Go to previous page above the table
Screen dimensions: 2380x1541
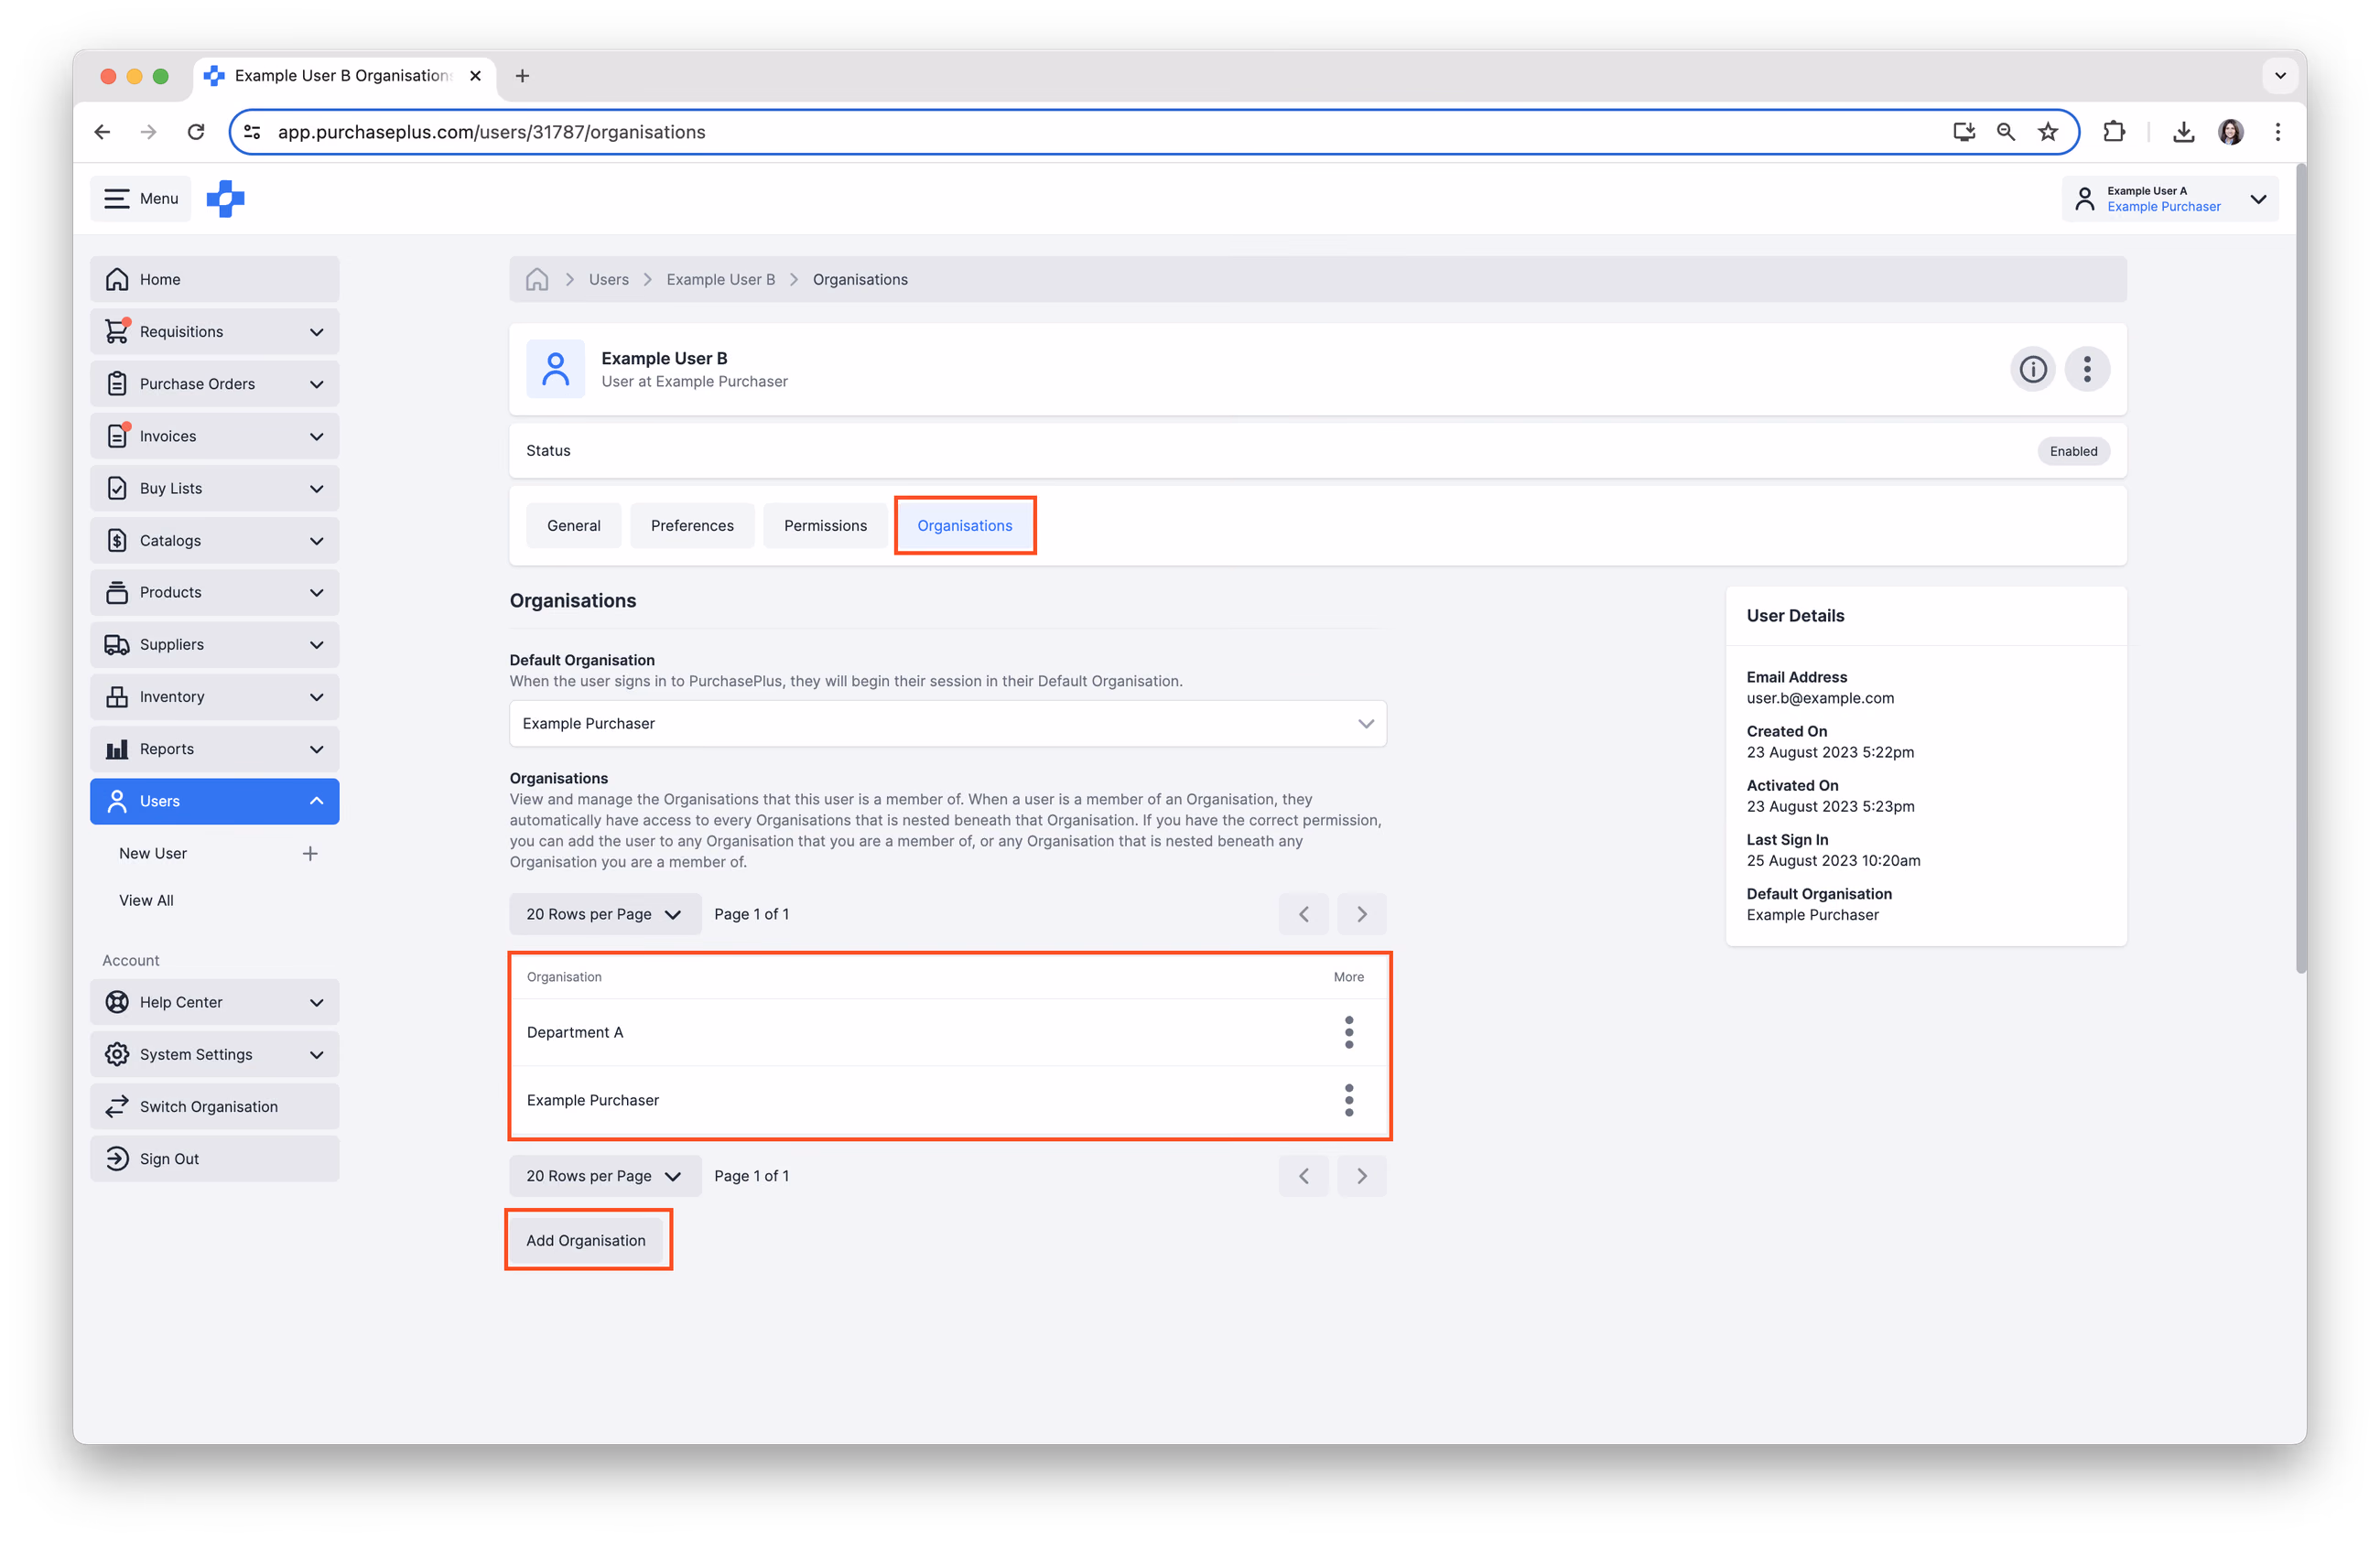click(x=1303, y=914)
